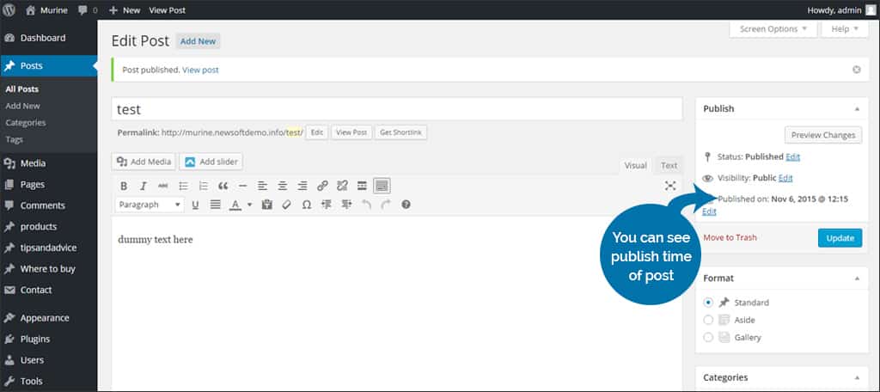
Task: Enable distraction-free writing mode
Action: (670, 186)
